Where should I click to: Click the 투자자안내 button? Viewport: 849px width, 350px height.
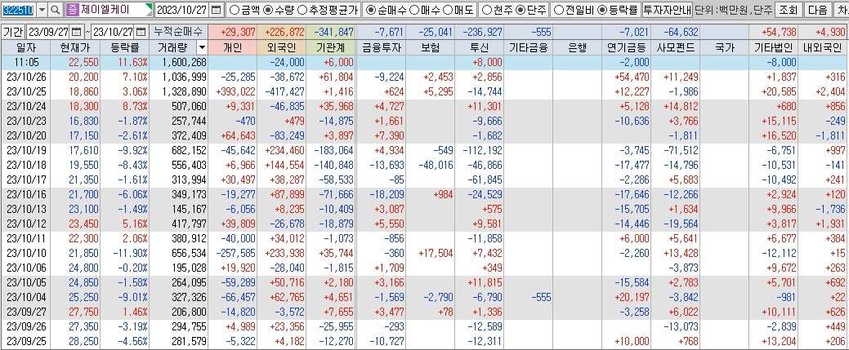click(x=667, y=10)
